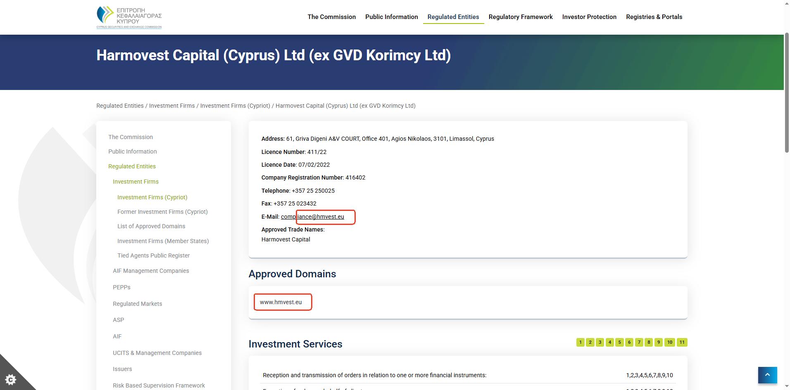Open Regulated Entities top menu
790x390 pixels.
click(x=453, y=17)
